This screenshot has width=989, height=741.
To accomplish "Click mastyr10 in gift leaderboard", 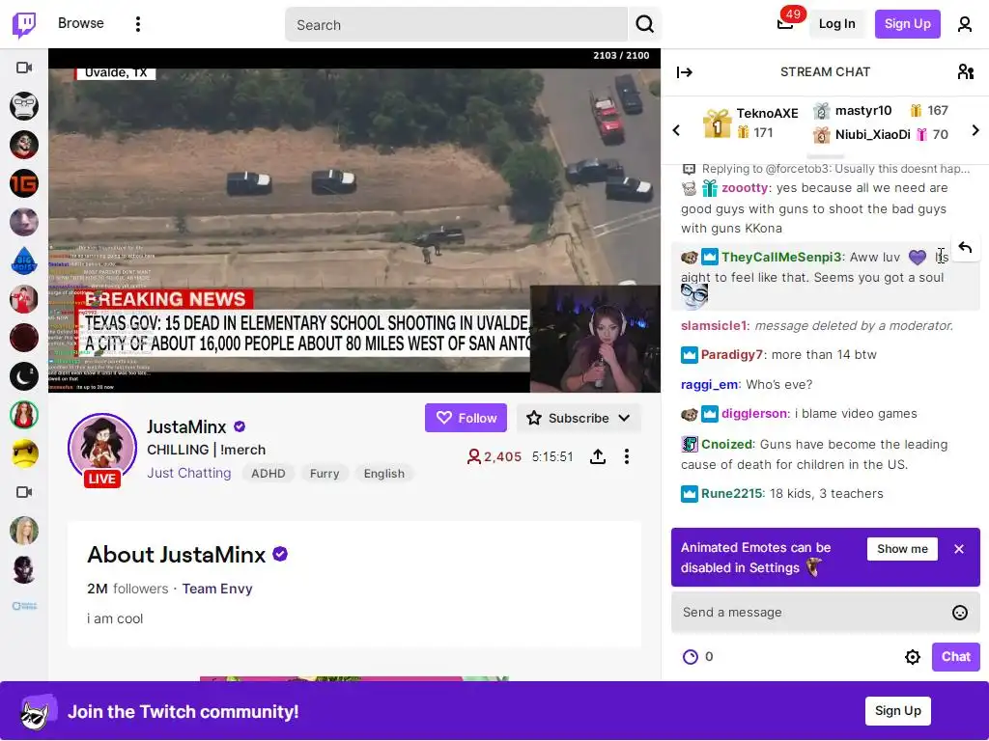I will tap(862, 111).
